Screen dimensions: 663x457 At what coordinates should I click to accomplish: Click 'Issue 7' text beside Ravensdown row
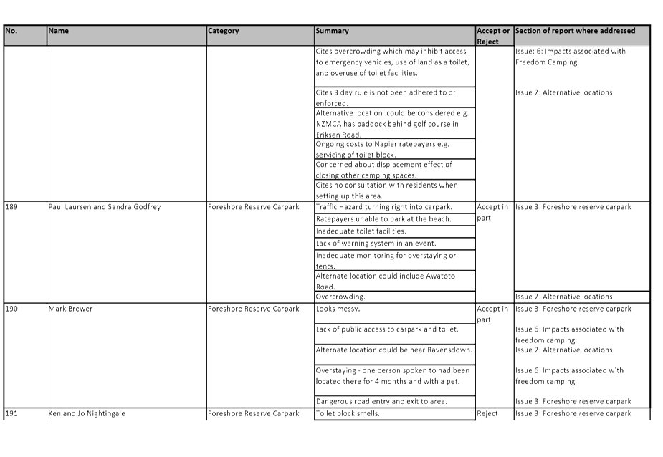(x=563, y=350)
